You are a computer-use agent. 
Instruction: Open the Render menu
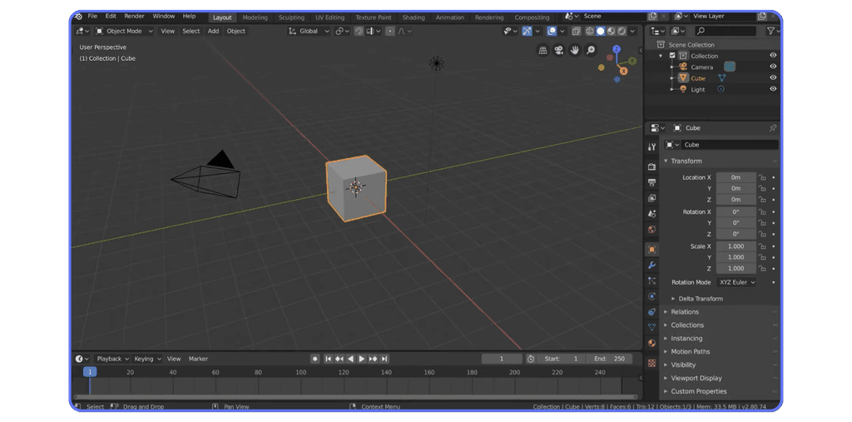[134, 17]
